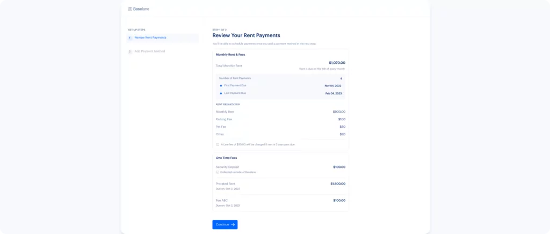Click the 'Review Your Rent Payments' heading
Viewport: 550px width, 234px height.
pyautogui.click(x=246, y=35)
